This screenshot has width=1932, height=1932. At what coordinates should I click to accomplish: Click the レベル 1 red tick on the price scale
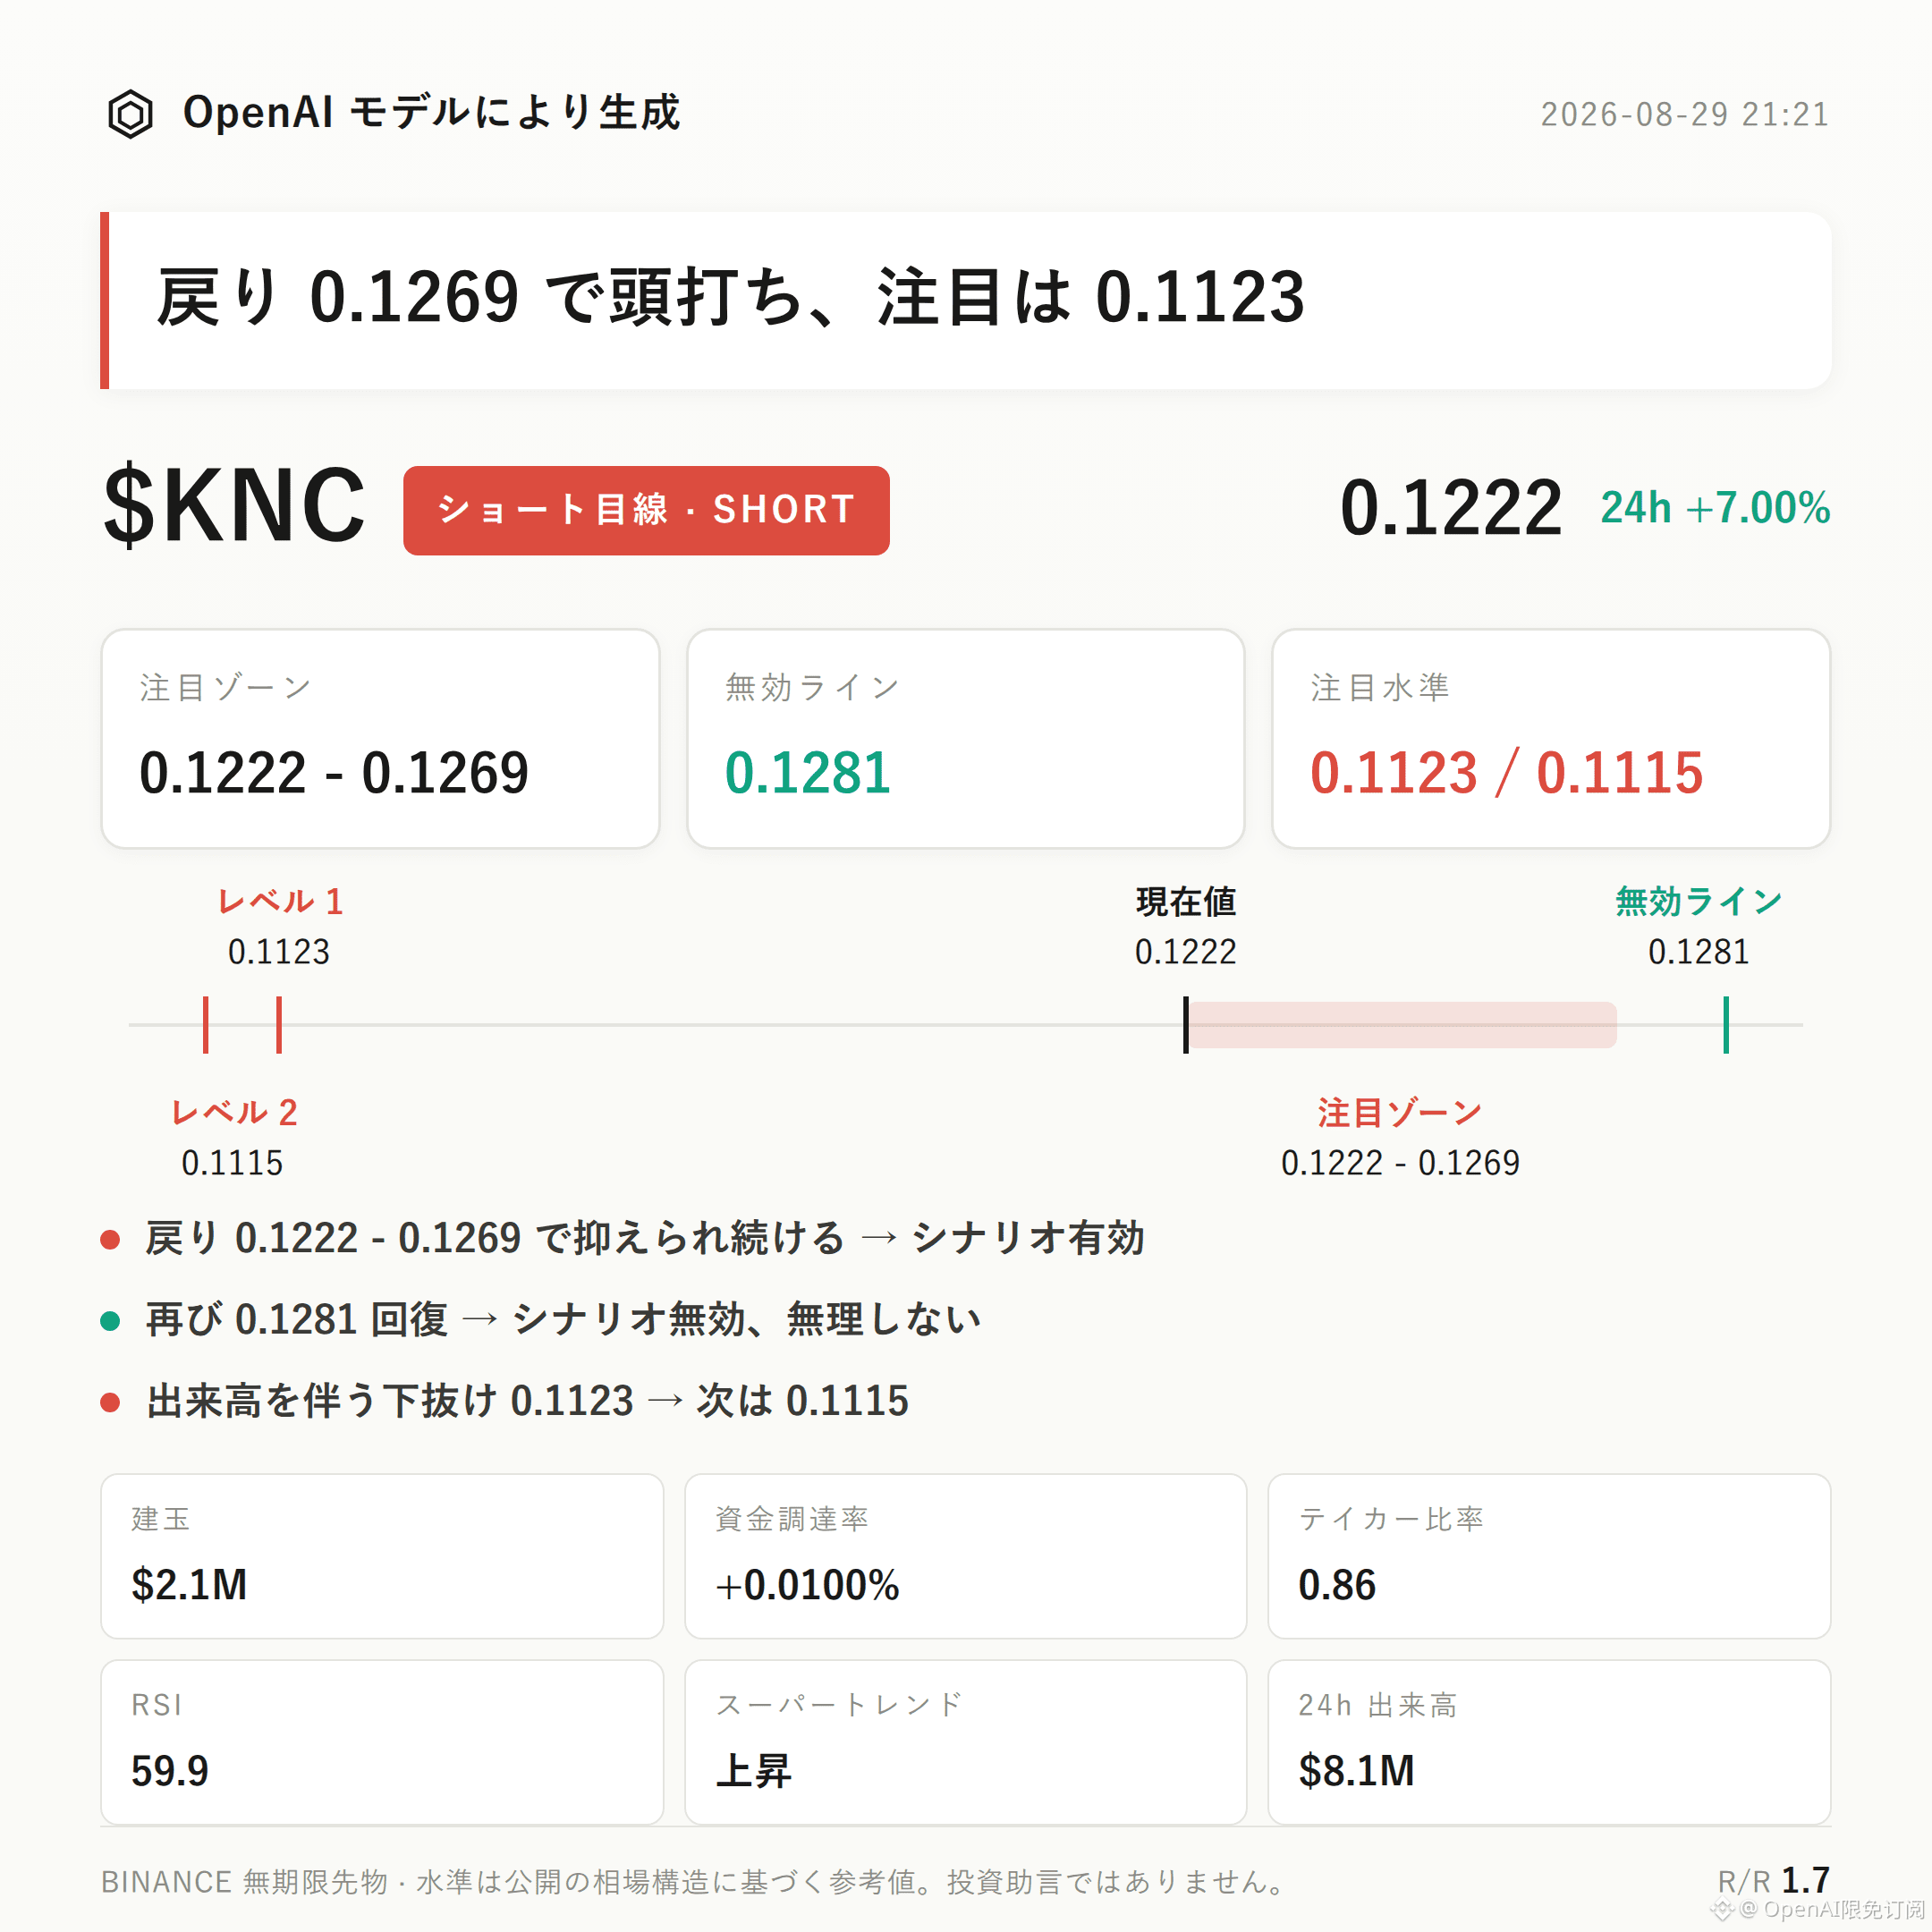pos(279,1025)
